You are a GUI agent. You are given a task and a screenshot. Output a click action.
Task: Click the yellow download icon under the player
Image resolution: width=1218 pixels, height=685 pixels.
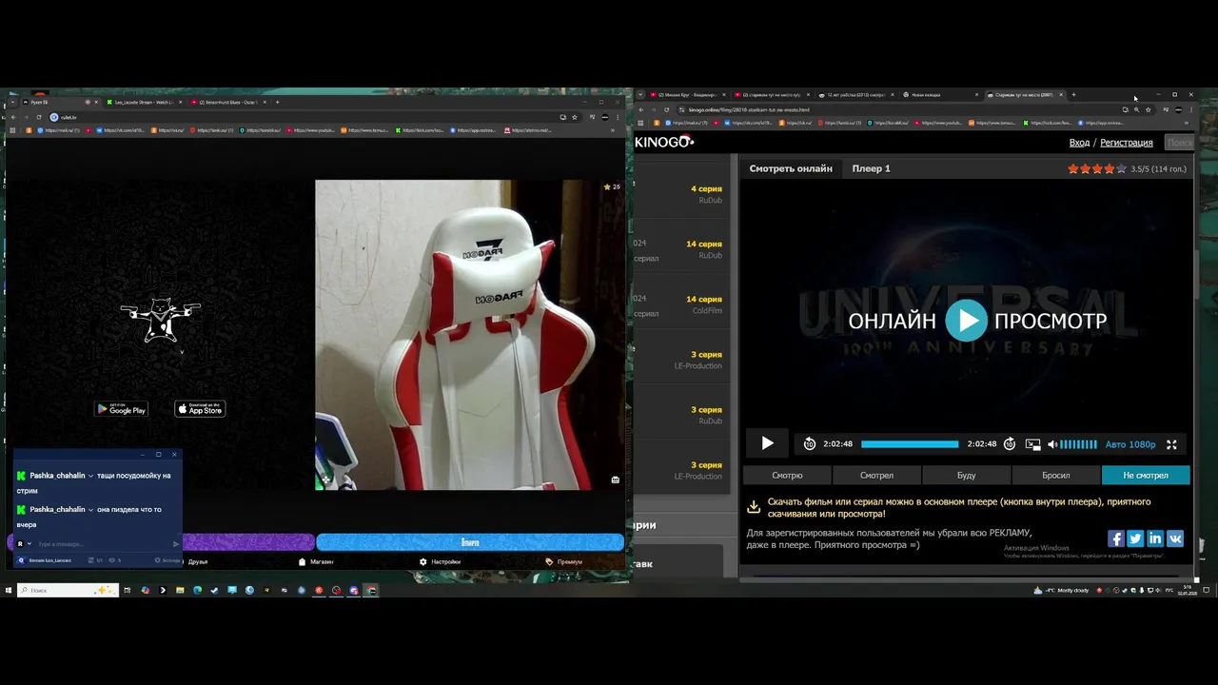[753, 507]
